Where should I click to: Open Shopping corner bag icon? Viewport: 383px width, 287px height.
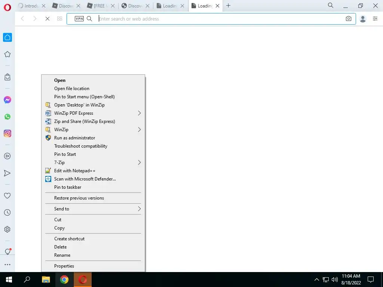(x=7, y=77)
